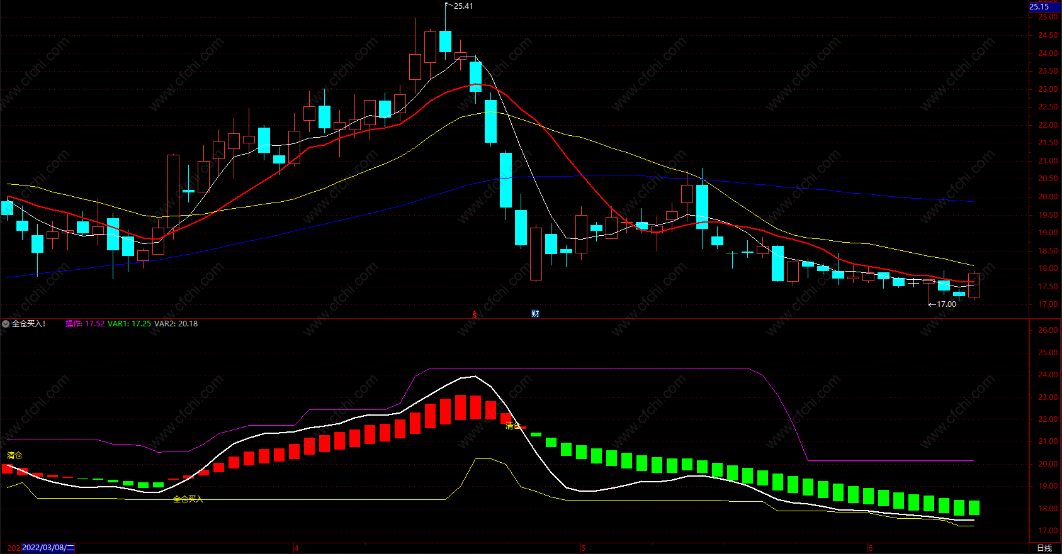The image size is (1062, 554).
Task: Select the 2022/03/08/二 date label
Action: click(48, 548)
